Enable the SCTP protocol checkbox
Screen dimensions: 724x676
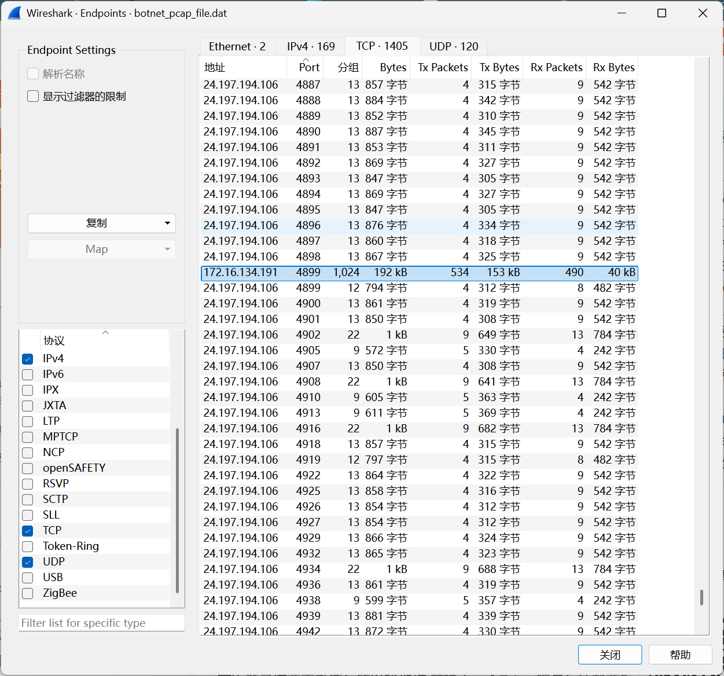coord(27,499)
